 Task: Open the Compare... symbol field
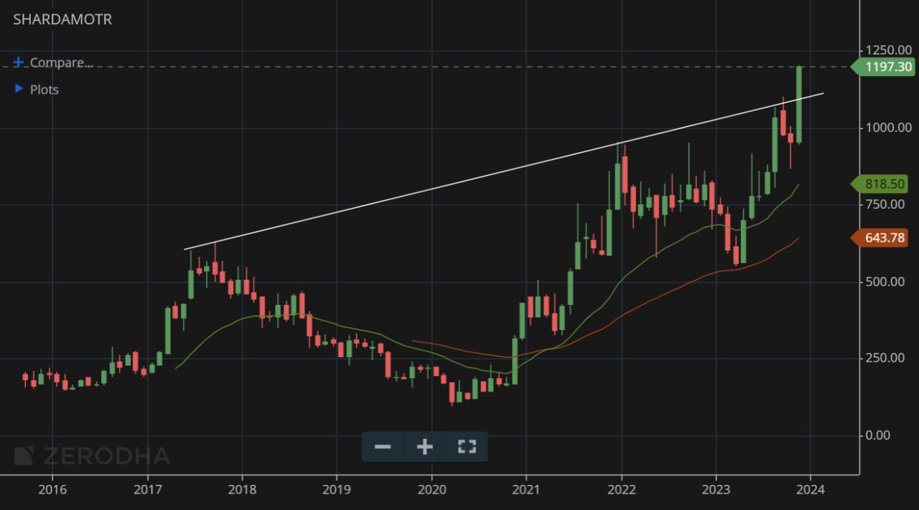tap(62, 63)
